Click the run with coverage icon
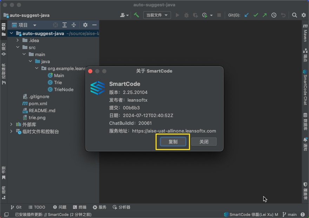The width and height of the screenshot is (309, 218). click(x=195, y=15)
